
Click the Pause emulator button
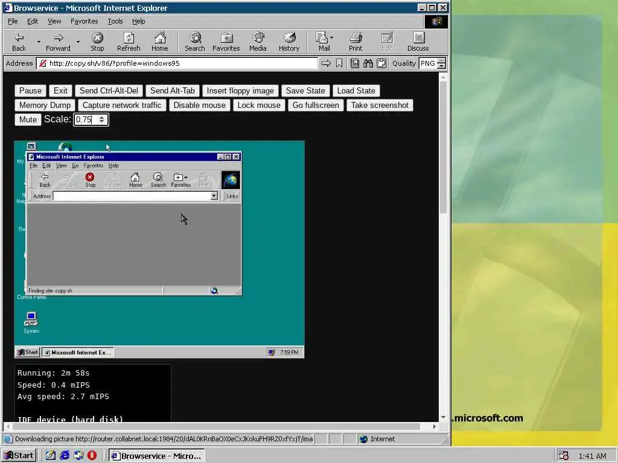click(x=30, y=90)
